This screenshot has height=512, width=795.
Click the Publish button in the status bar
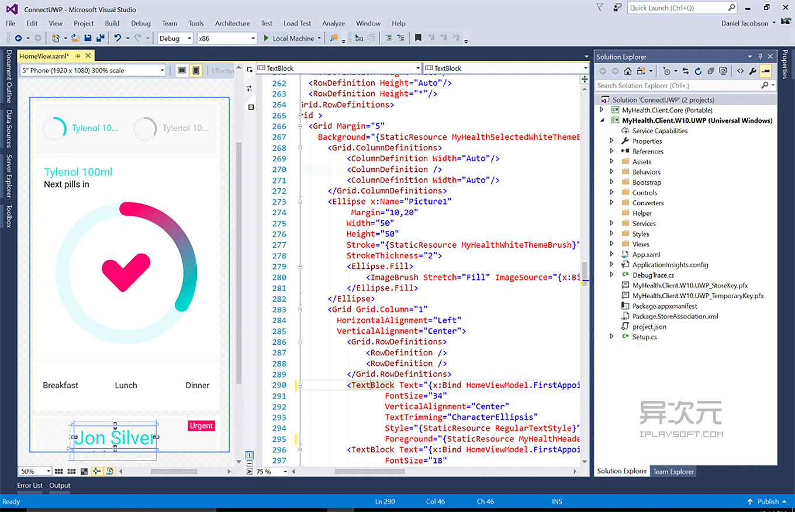(766, 501)
